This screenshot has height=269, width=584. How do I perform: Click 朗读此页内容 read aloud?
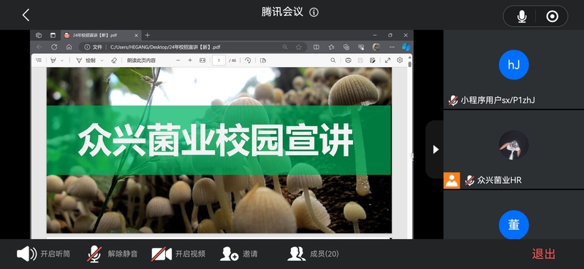click(141, 61)
